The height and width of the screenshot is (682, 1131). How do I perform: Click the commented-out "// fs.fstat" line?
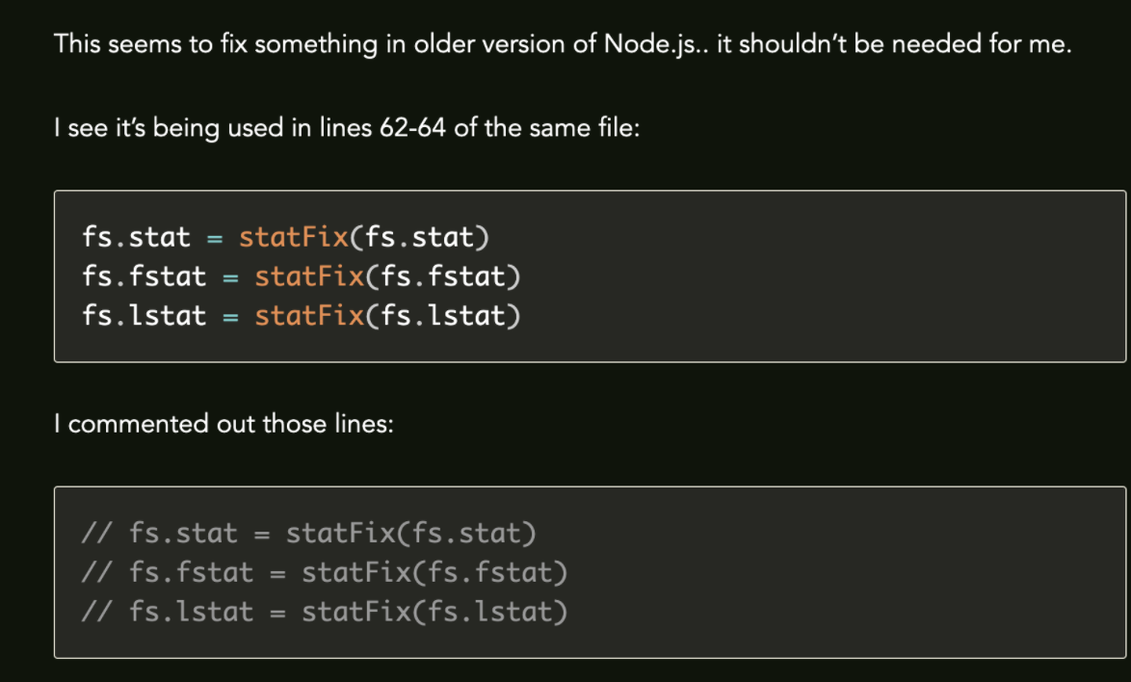[x=324, y=572]
